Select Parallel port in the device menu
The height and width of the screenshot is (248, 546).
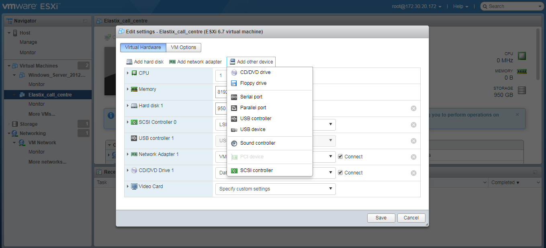270,108
